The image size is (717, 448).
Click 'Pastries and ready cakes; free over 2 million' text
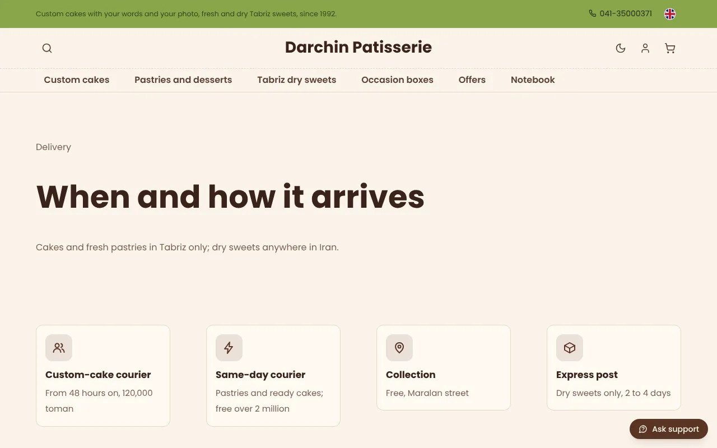pos(269,401)
